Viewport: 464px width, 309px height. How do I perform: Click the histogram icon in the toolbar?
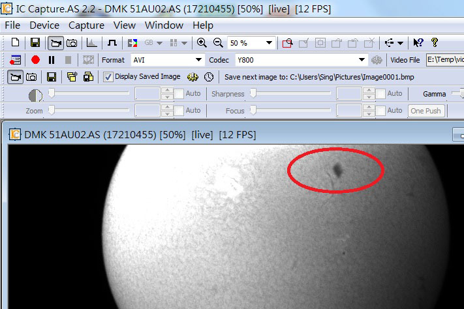click(92, 43)
